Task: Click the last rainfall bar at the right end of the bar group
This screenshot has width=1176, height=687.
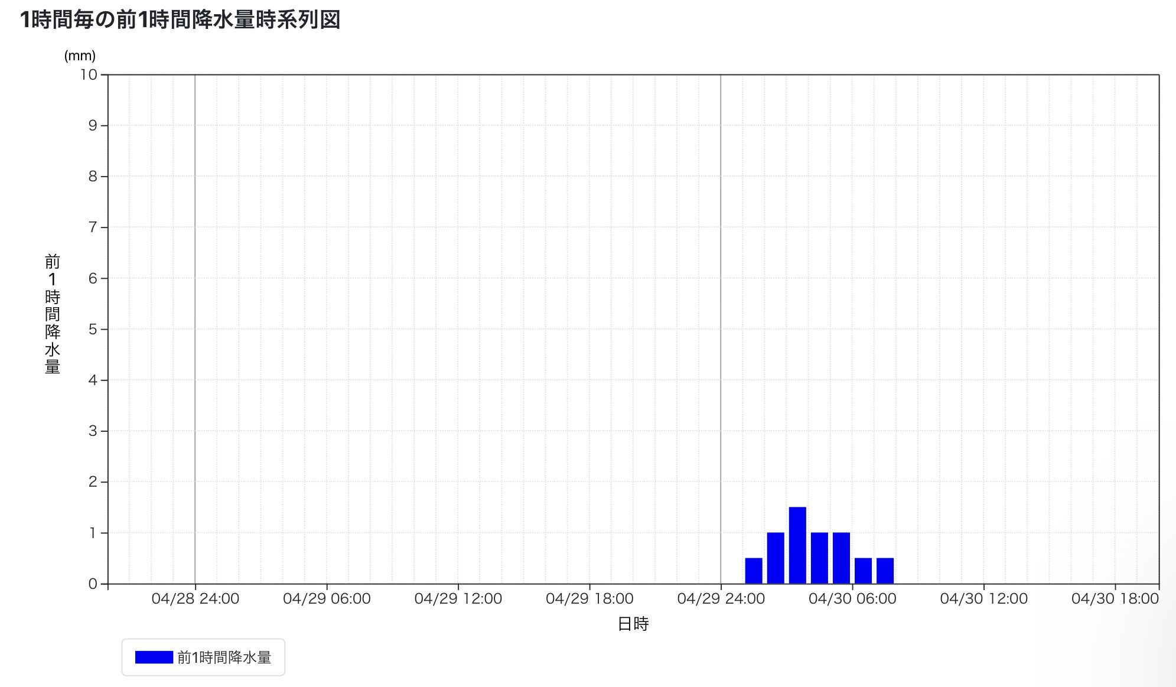Action: click(885, 571)
